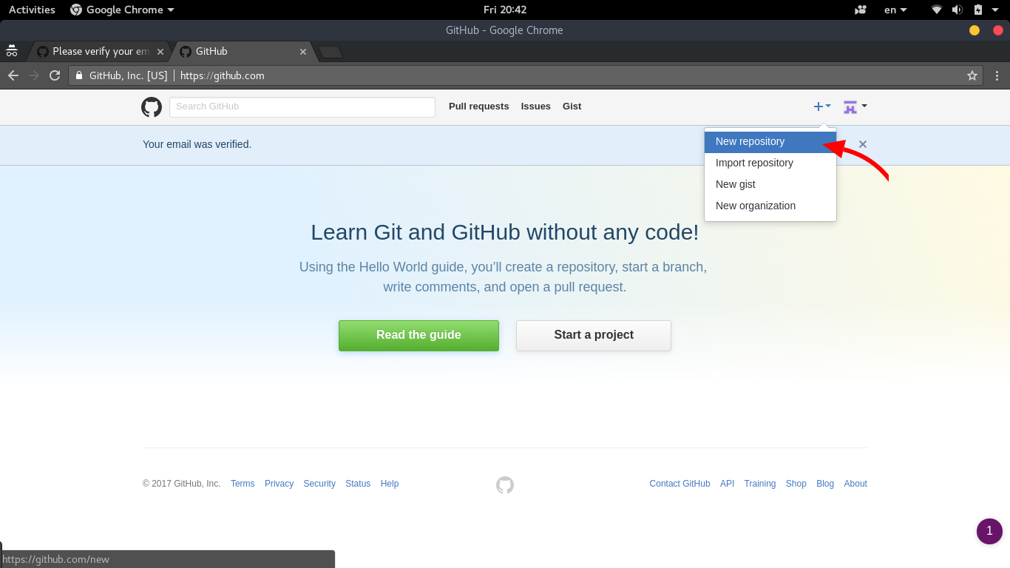Click the GitHub Octocat logo in header
Screen dimensions: 1010x568
click(152, 107)
